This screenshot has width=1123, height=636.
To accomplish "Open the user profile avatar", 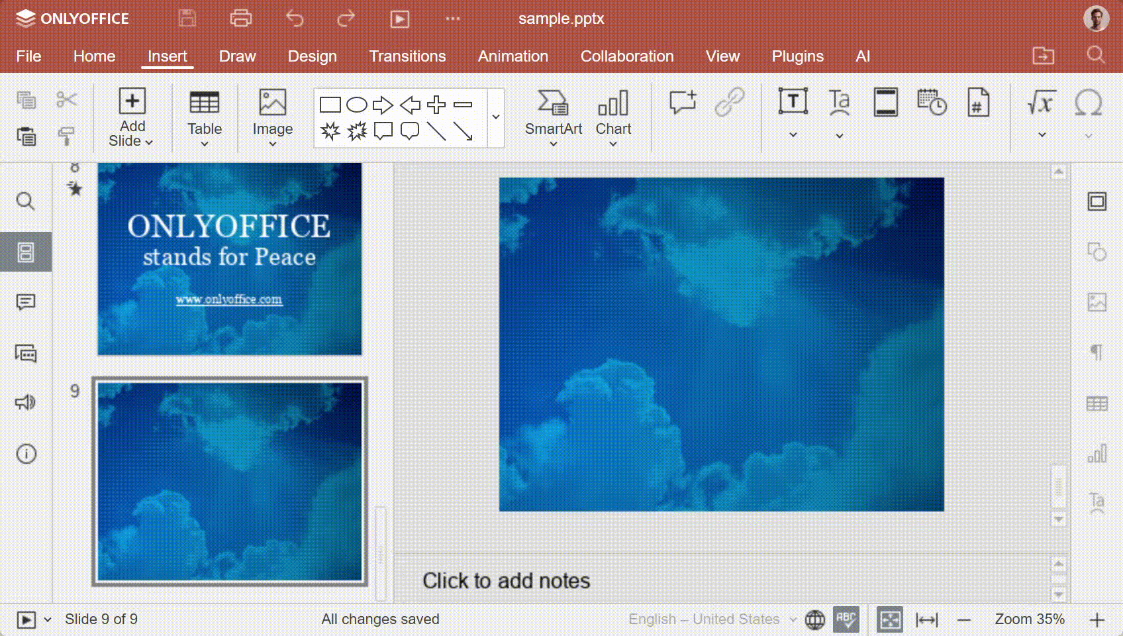I will click(x=1096, y=19).
